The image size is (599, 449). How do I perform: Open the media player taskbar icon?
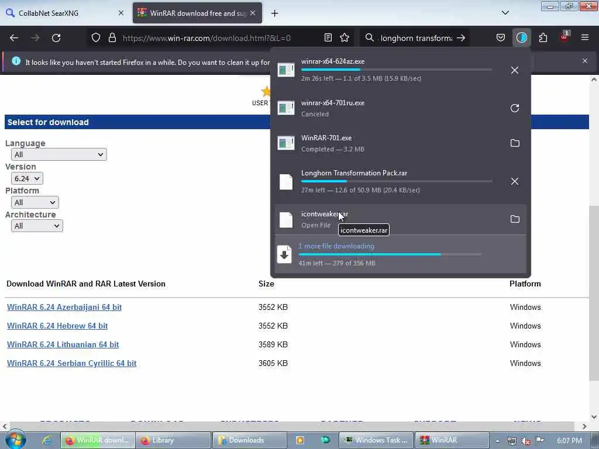click(x=300, y=440)
